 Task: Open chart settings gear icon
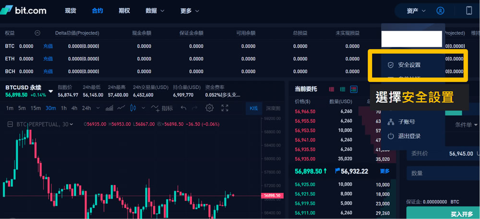[x=209, y=108]
